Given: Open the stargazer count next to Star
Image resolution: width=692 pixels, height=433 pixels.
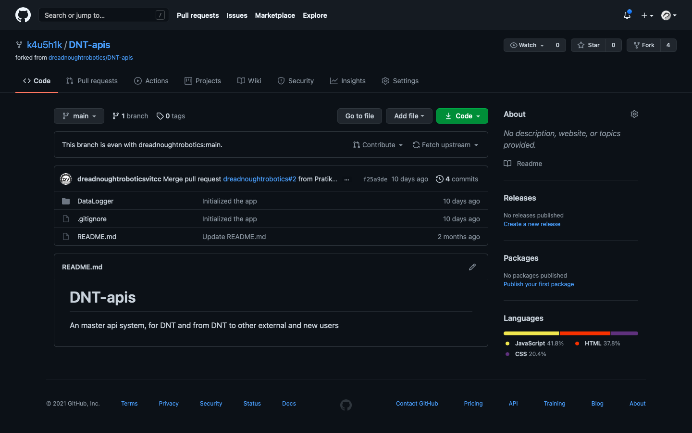Looking at the screenshot, I should pos(613,45).
